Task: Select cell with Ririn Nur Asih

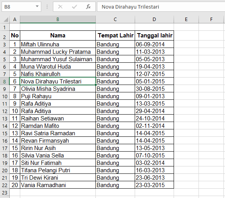Action: tap(58, 148)
